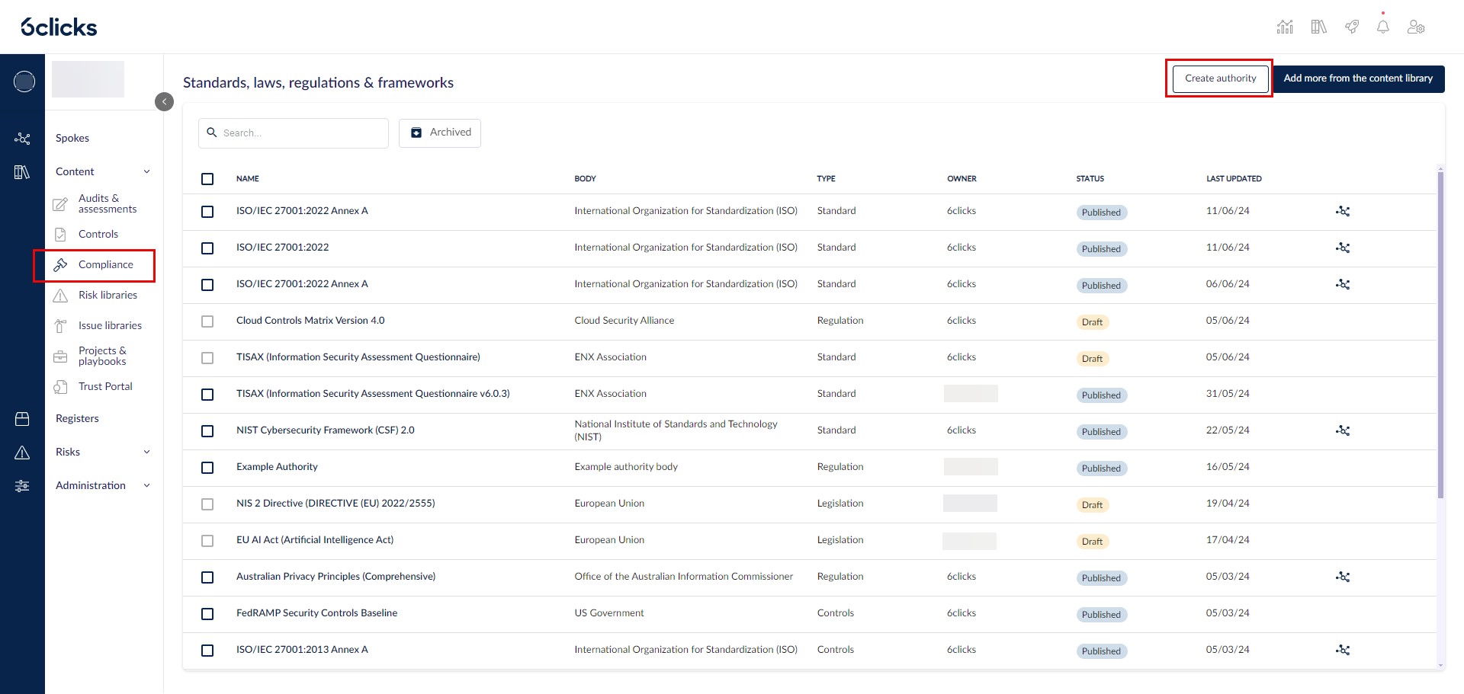Open EU AI Act (Artificial Intelligence Act)
Screen dimensions: 1464x694
315,539
